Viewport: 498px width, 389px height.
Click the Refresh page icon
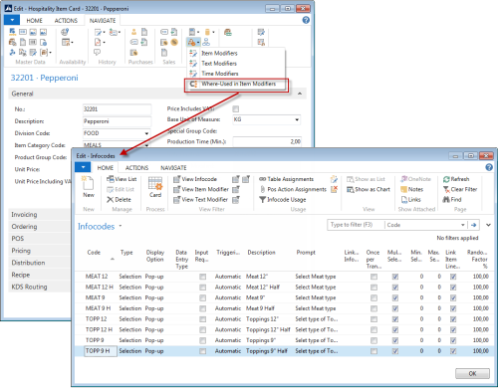coord(446,179)
